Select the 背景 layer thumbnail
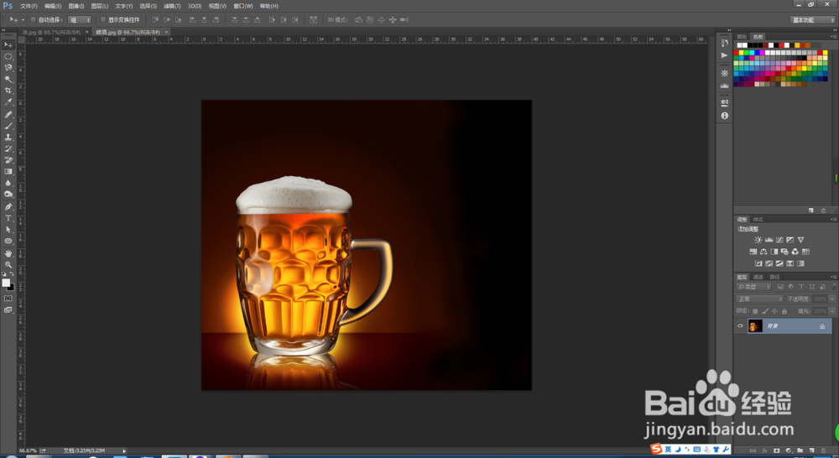The image size is (839, 458). point(755,325)
